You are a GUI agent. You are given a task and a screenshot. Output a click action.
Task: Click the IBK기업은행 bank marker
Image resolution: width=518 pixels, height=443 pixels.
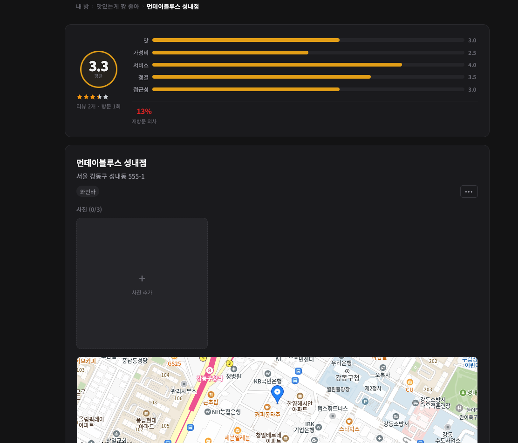(319, 427)
